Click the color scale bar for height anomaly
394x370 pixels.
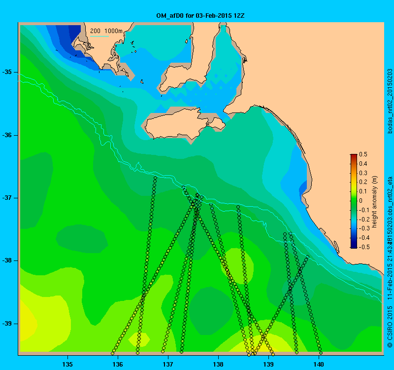pyautogui.click(x=354, y=201)
